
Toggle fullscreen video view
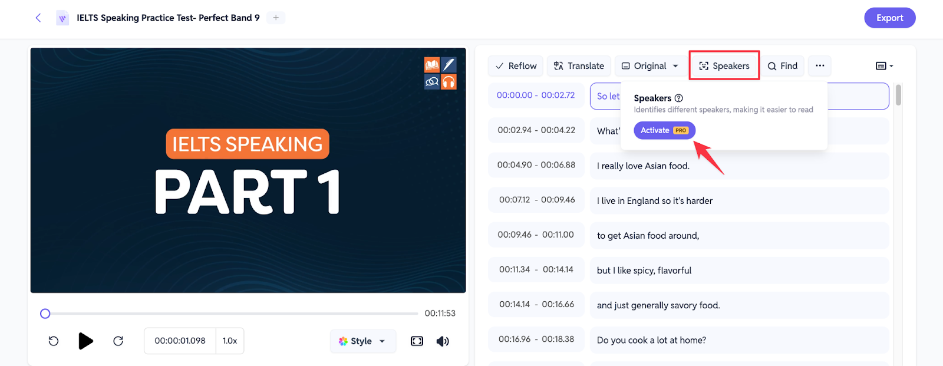(417, 341)
